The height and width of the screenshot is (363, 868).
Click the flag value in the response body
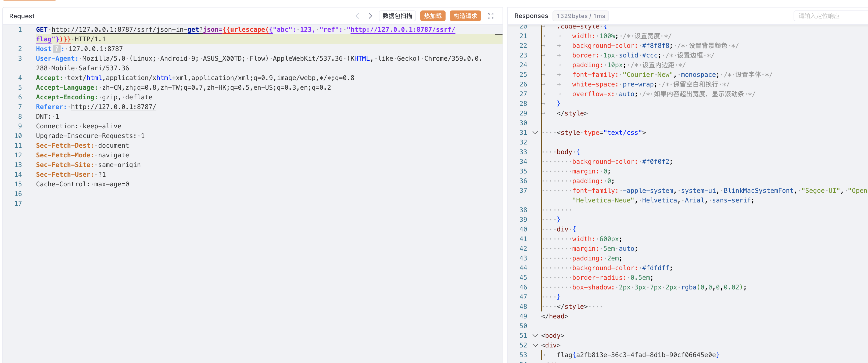pos(638,355)
